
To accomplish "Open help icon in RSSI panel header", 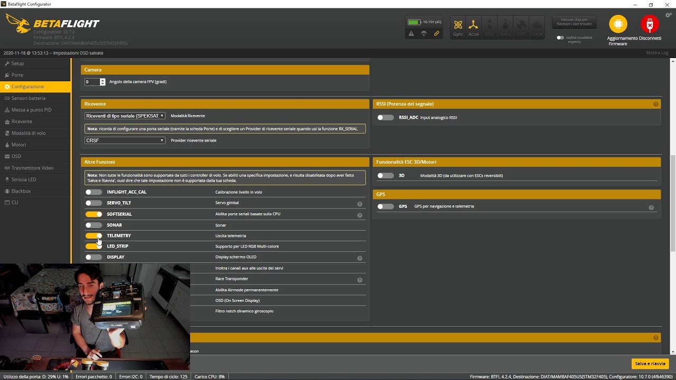I will click(656, 104).
